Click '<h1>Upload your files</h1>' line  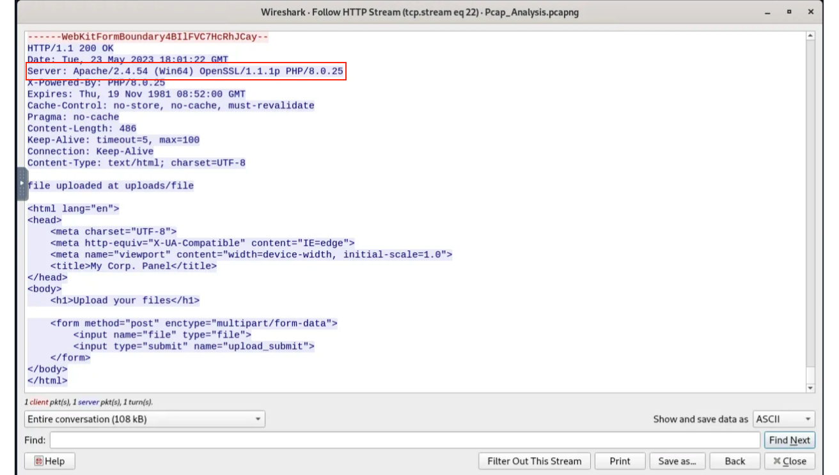(125, 301)
